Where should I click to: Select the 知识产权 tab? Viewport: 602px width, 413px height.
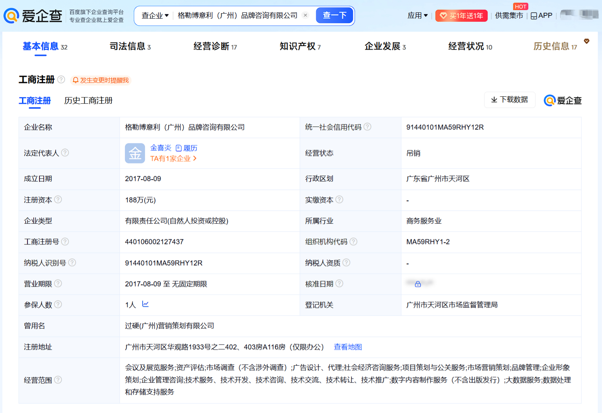click(300, 46)
